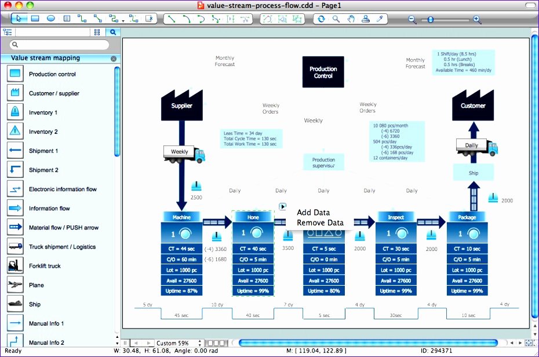Click the fit-to-page icon at bottom right
The width and height of the screenshot is (539, 357).
click(x=529, y=343)
